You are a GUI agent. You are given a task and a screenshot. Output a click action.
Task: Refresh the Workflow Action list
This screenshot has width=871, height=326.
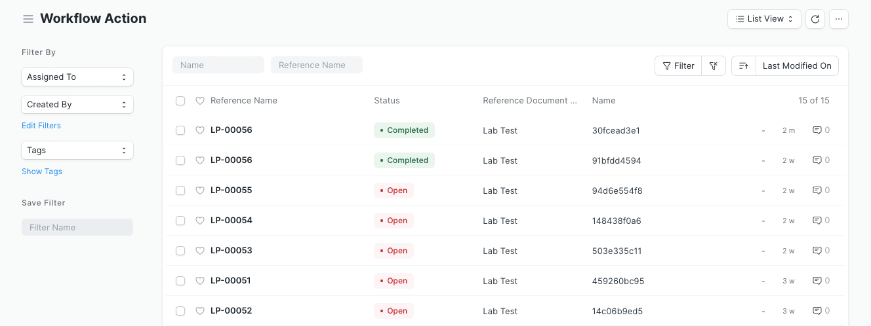click(x=815, y=19)
